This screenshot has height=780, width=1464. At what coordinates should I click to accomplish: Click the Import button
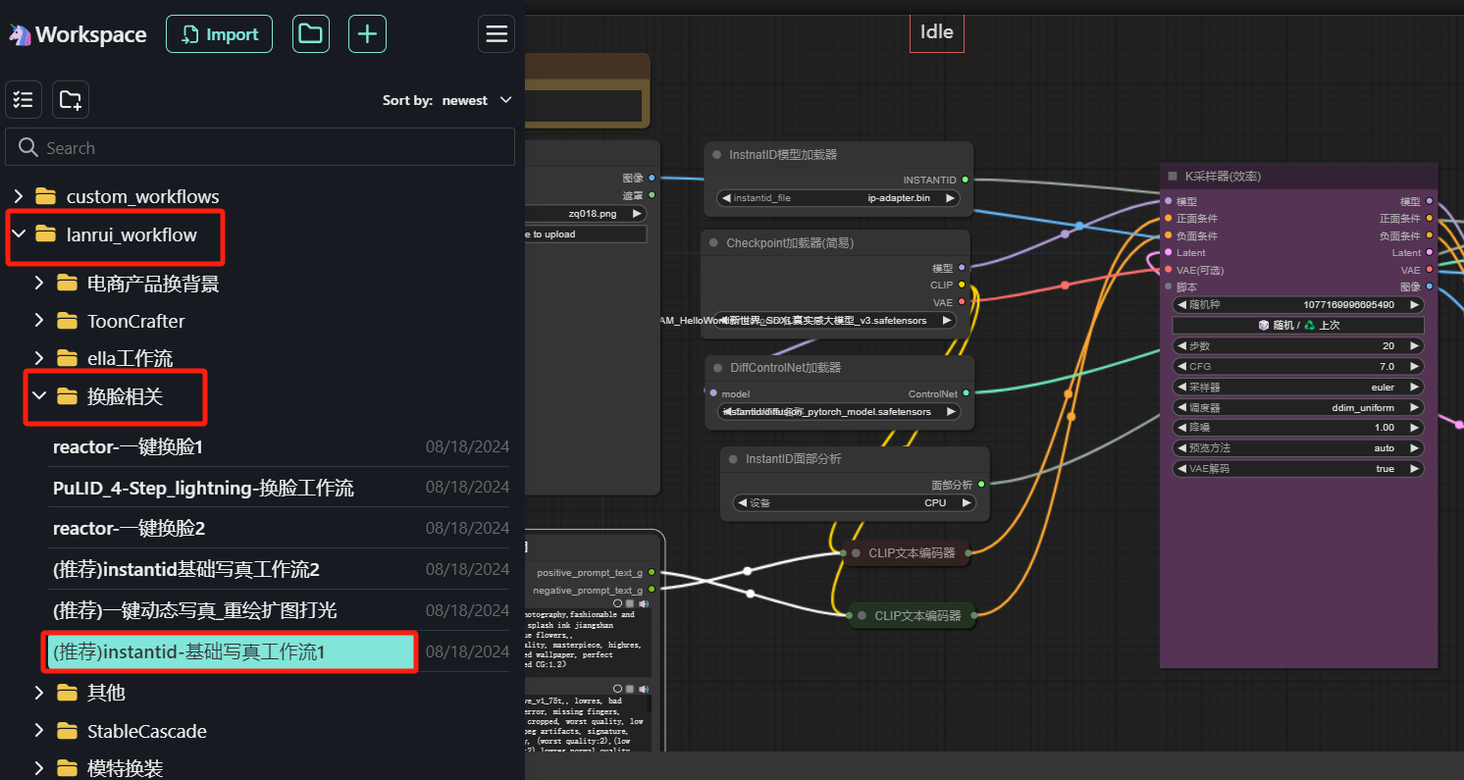[219, 34]
